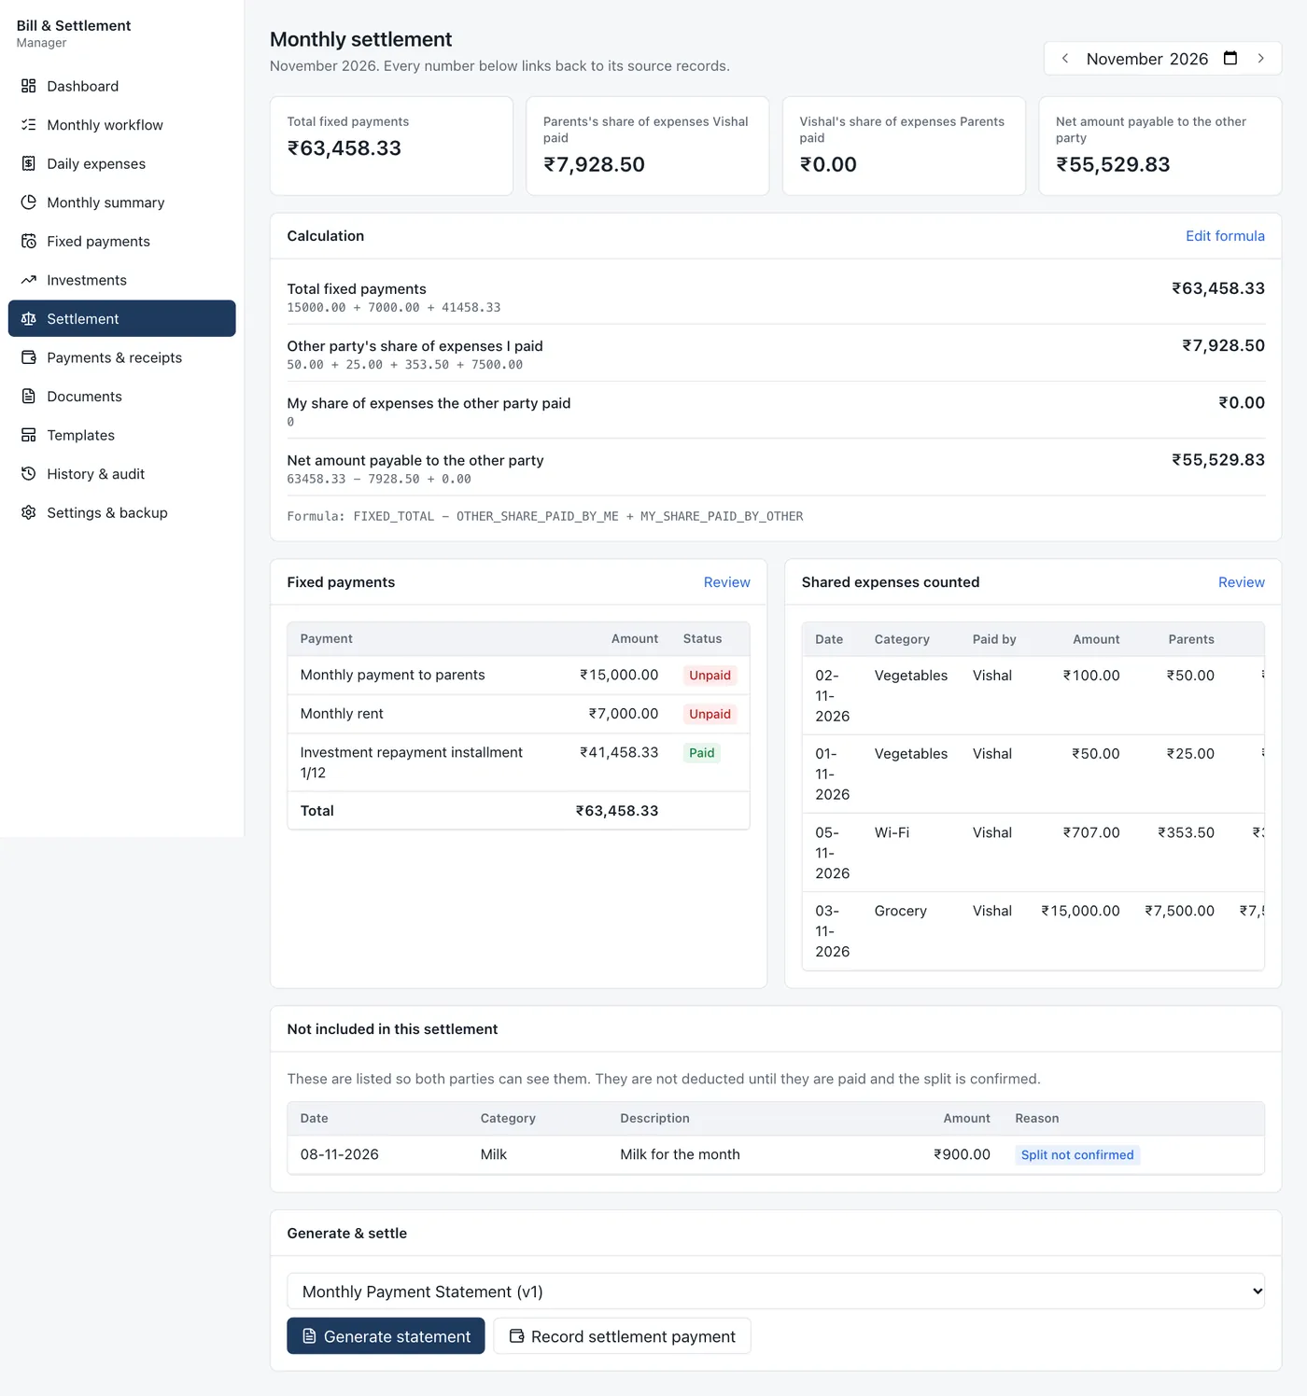This screenshot has width=1307, height=1396.
Task: Click the November 2026 month field
Action: point(1162,58)
